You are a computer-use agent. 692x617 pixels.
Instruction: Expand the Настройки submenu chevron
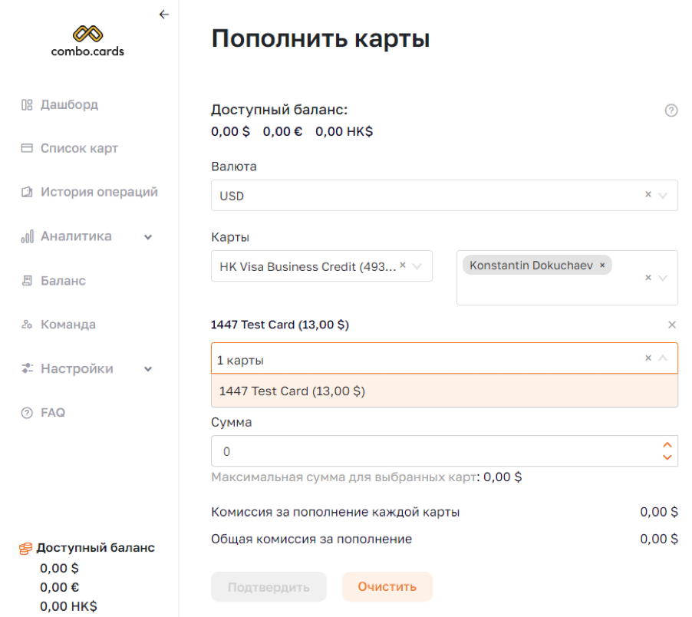pos(148,369)
